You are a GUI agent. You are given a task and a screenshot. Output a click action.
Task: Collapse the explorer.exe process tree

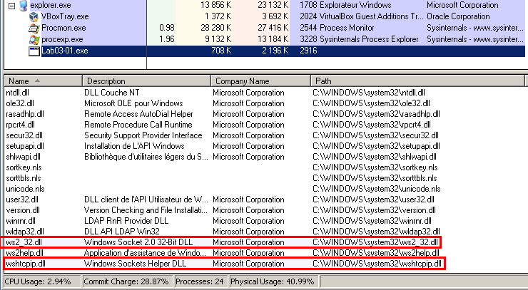(12, 5)
